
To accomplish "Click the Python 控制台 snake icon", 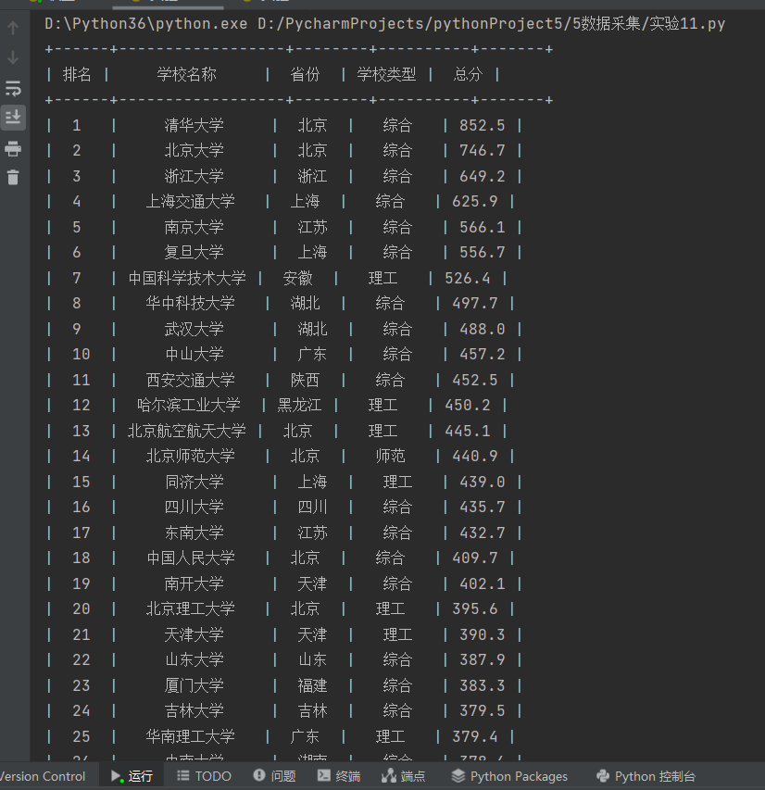I will point(603,775).
